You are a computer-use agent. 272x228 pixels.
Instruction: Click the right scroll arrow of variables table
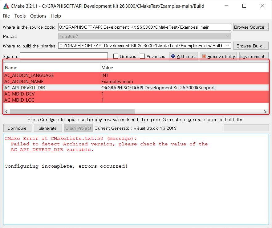click(265, 112)
